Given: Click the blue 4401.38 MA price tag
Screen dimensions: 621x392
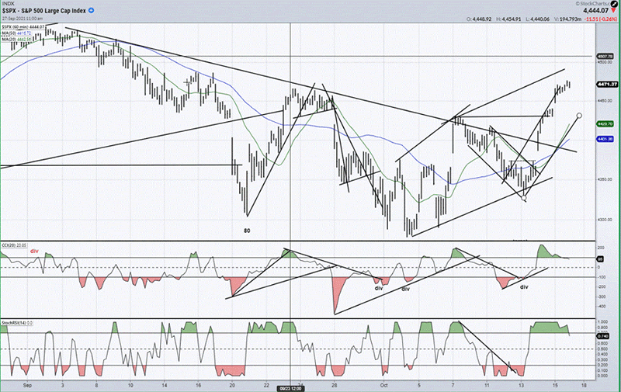Looking at the screenshot, I should pyautogui.click(x=605, y=139).
